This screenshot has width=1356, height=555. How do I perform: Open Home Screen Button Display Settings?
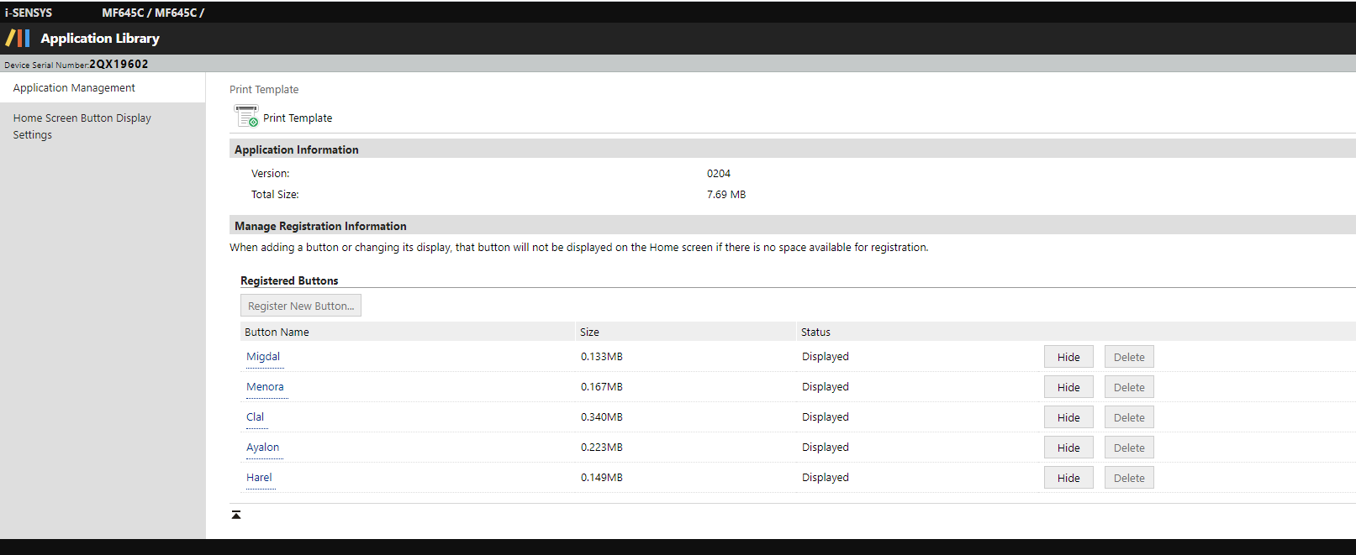[x=82, y=127]
